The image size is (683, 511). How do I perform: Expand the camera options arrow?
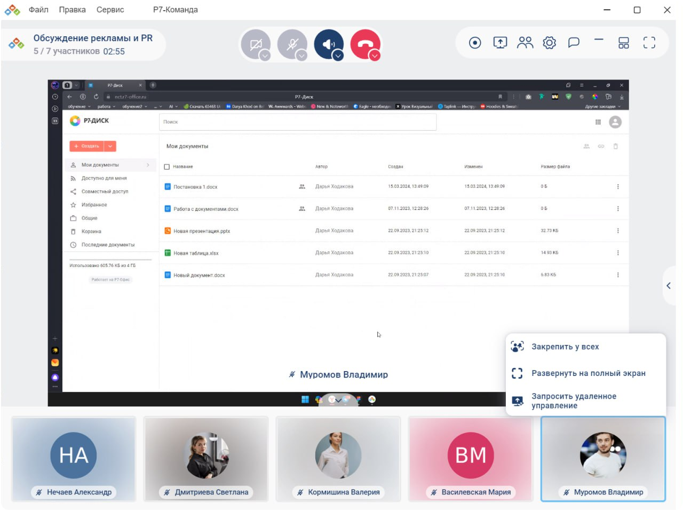pyautogui.click(x=265, y=56)
